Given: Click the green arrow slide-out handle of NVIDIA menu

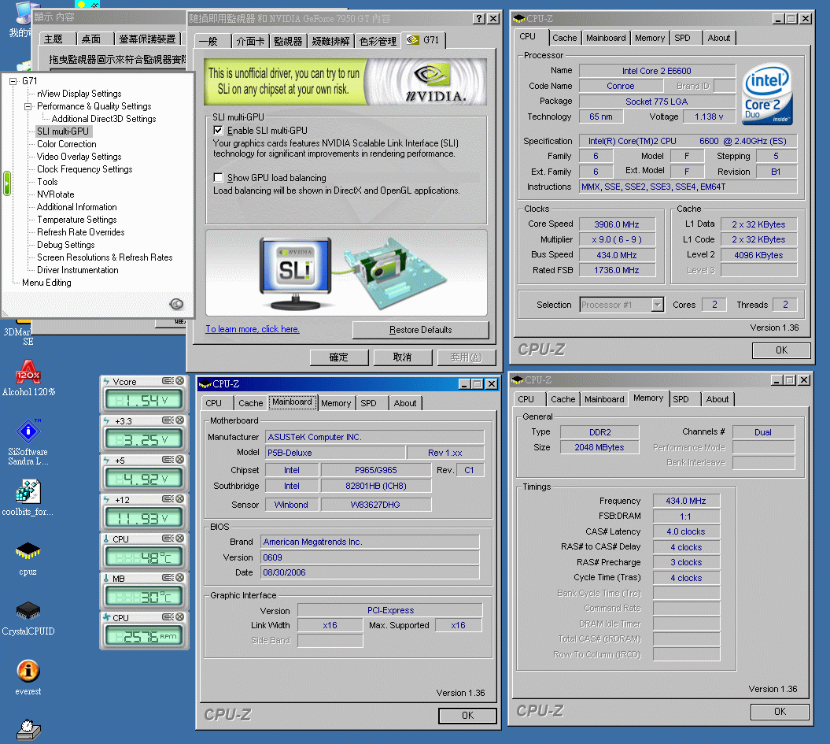Looking at the screenshot, I should [x=7, y=183].
